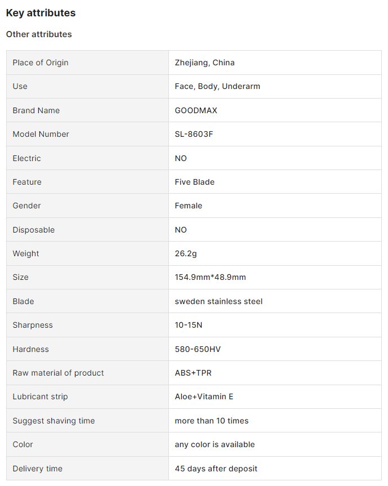Select the GOODMAX brand name value

196,110
